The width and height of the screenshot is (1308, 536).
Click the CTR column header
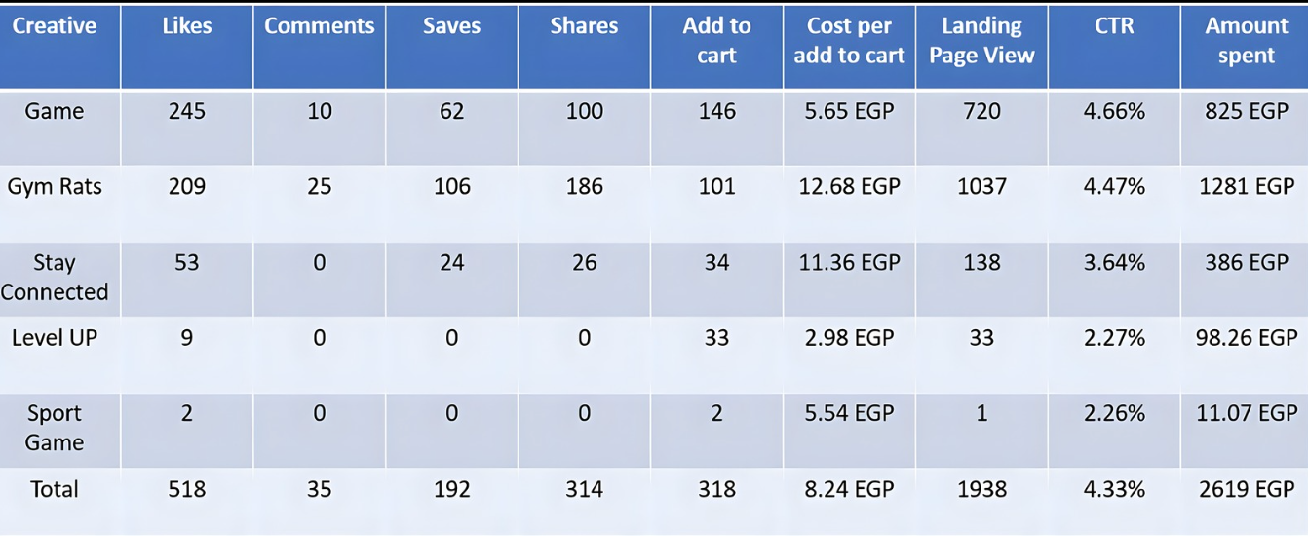coord(1114,27)
